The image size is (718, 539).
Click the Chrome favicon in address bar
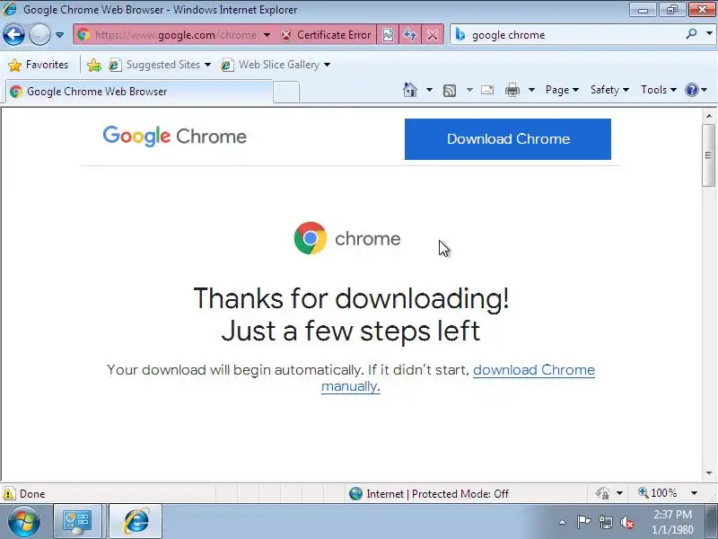point(83,34)
